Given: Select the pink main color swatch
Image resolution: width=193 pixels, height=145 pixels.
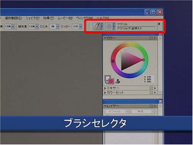Looking at the screenshot, I should (111, 81).
